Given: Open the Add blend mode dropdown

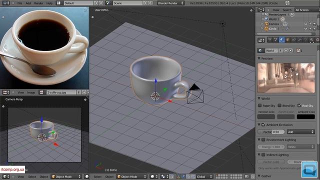Looking at the screenshot, I should point(301,132).
